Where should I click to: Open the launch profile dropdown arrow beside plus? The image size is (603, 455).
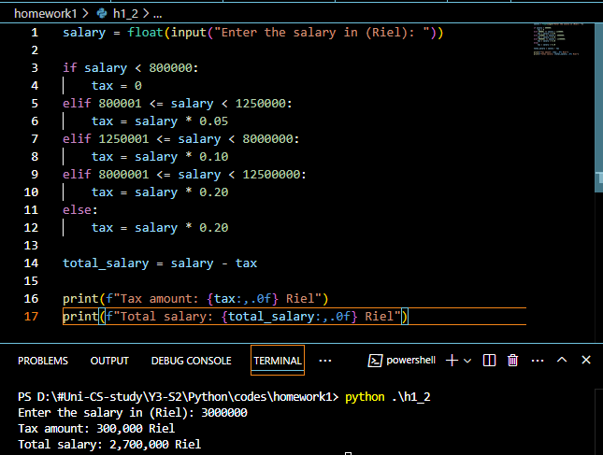tap(468, 360)
